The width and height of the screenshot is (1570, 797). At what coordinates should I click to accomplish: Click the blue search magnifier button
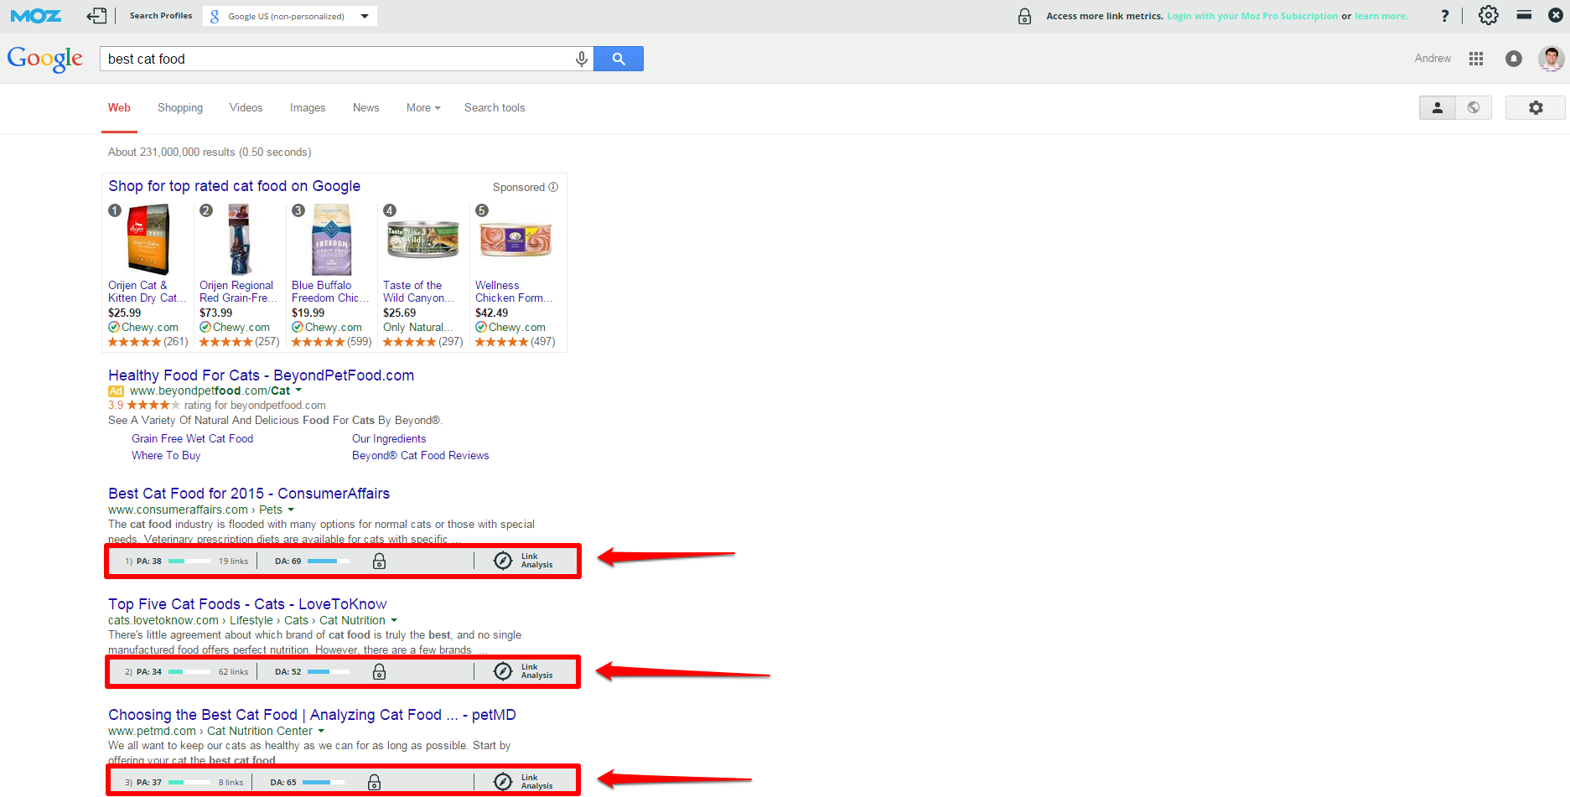click(619, 59)
